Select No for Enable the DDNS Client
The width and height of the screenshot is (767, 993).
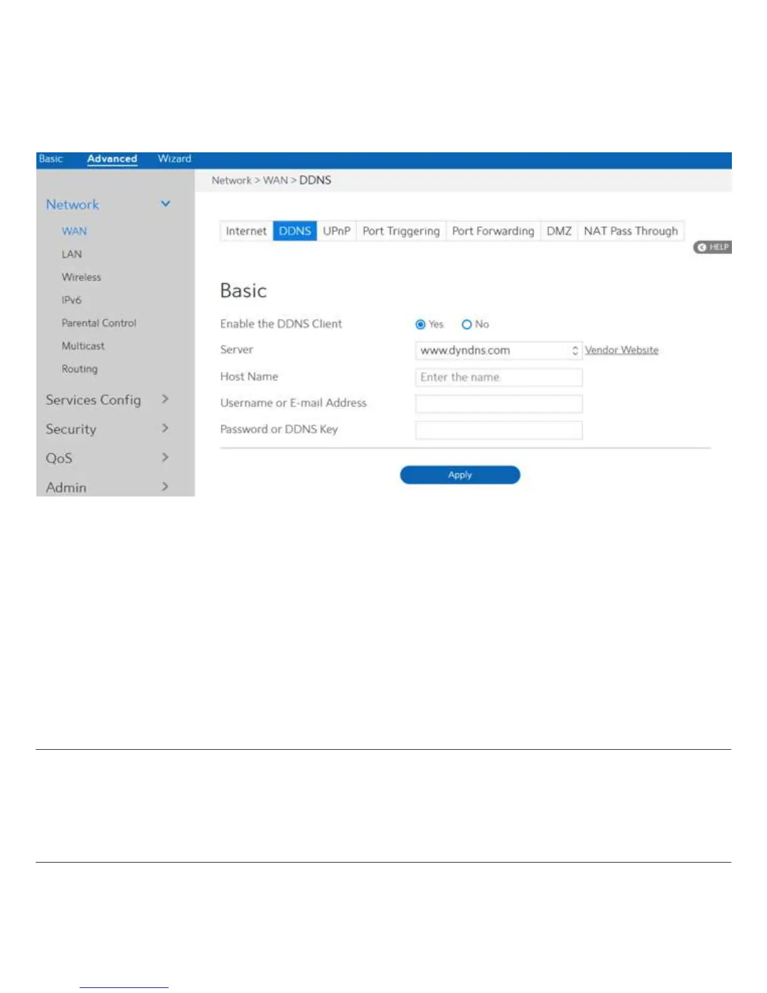point(466,325)
